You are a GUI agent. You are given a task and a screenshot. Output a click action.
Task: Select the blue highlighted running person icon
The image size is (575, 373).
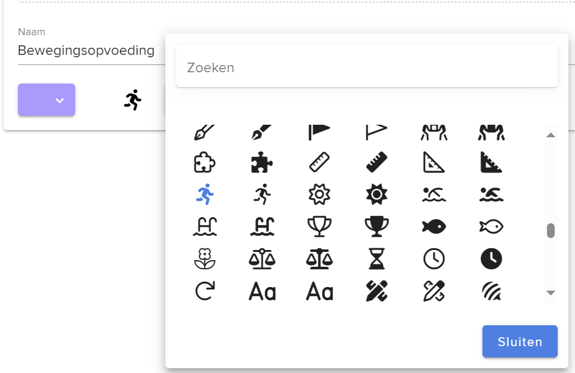click(205, 194)
